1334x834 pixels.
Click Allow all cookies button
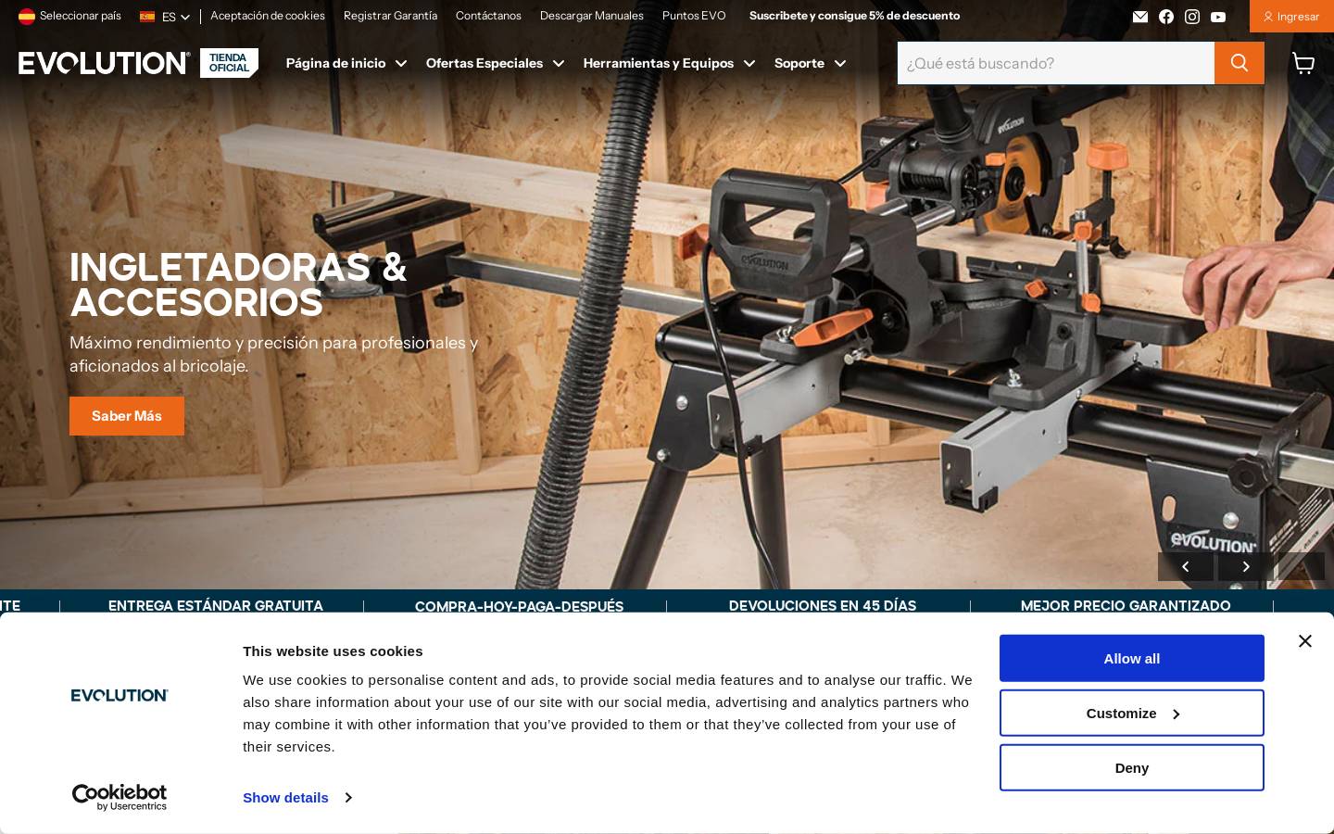1132,658
